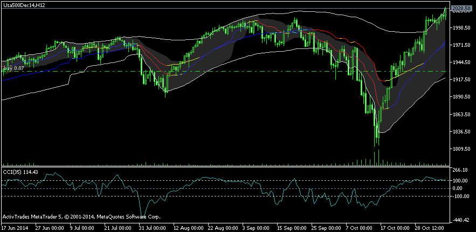Click the 28 Oct 12:00 date label
The image size is (476, 232).
[429, 228]
